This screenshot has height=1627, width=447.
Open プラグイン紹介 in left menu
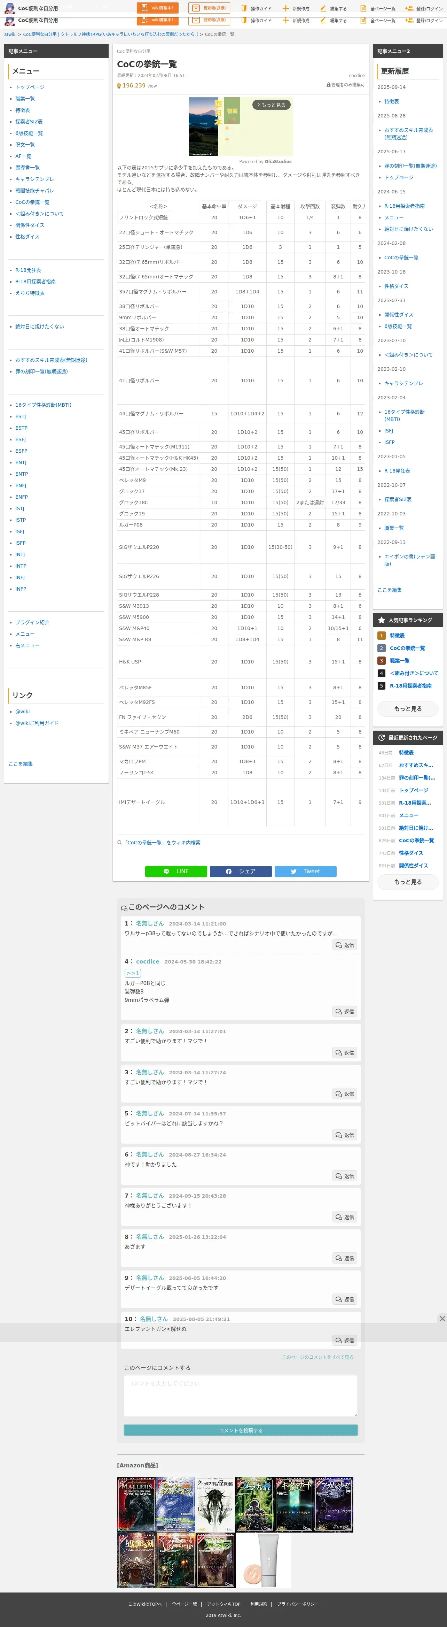[32, 623]
